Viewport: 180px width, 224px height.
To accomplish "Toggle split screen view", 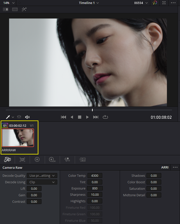I will pyautogui.click(x=15, y=10).
